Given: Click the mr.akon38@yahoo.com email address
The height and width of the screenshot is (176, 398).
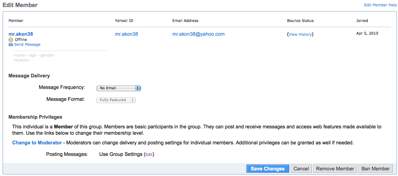Looking at the screenshot, I should point(198,34).
